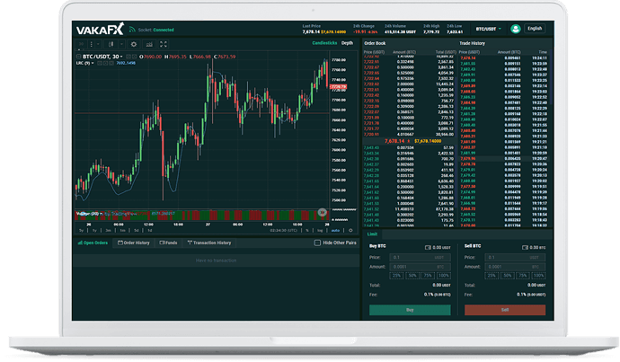
Task: Open the BTC/USDT pair dropdown in header
Action: coord(488,29)
